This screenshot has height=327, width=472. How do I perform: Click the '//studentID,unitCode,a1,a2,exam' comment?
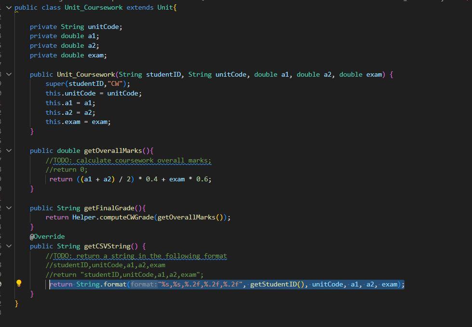(x=106, y=265)
